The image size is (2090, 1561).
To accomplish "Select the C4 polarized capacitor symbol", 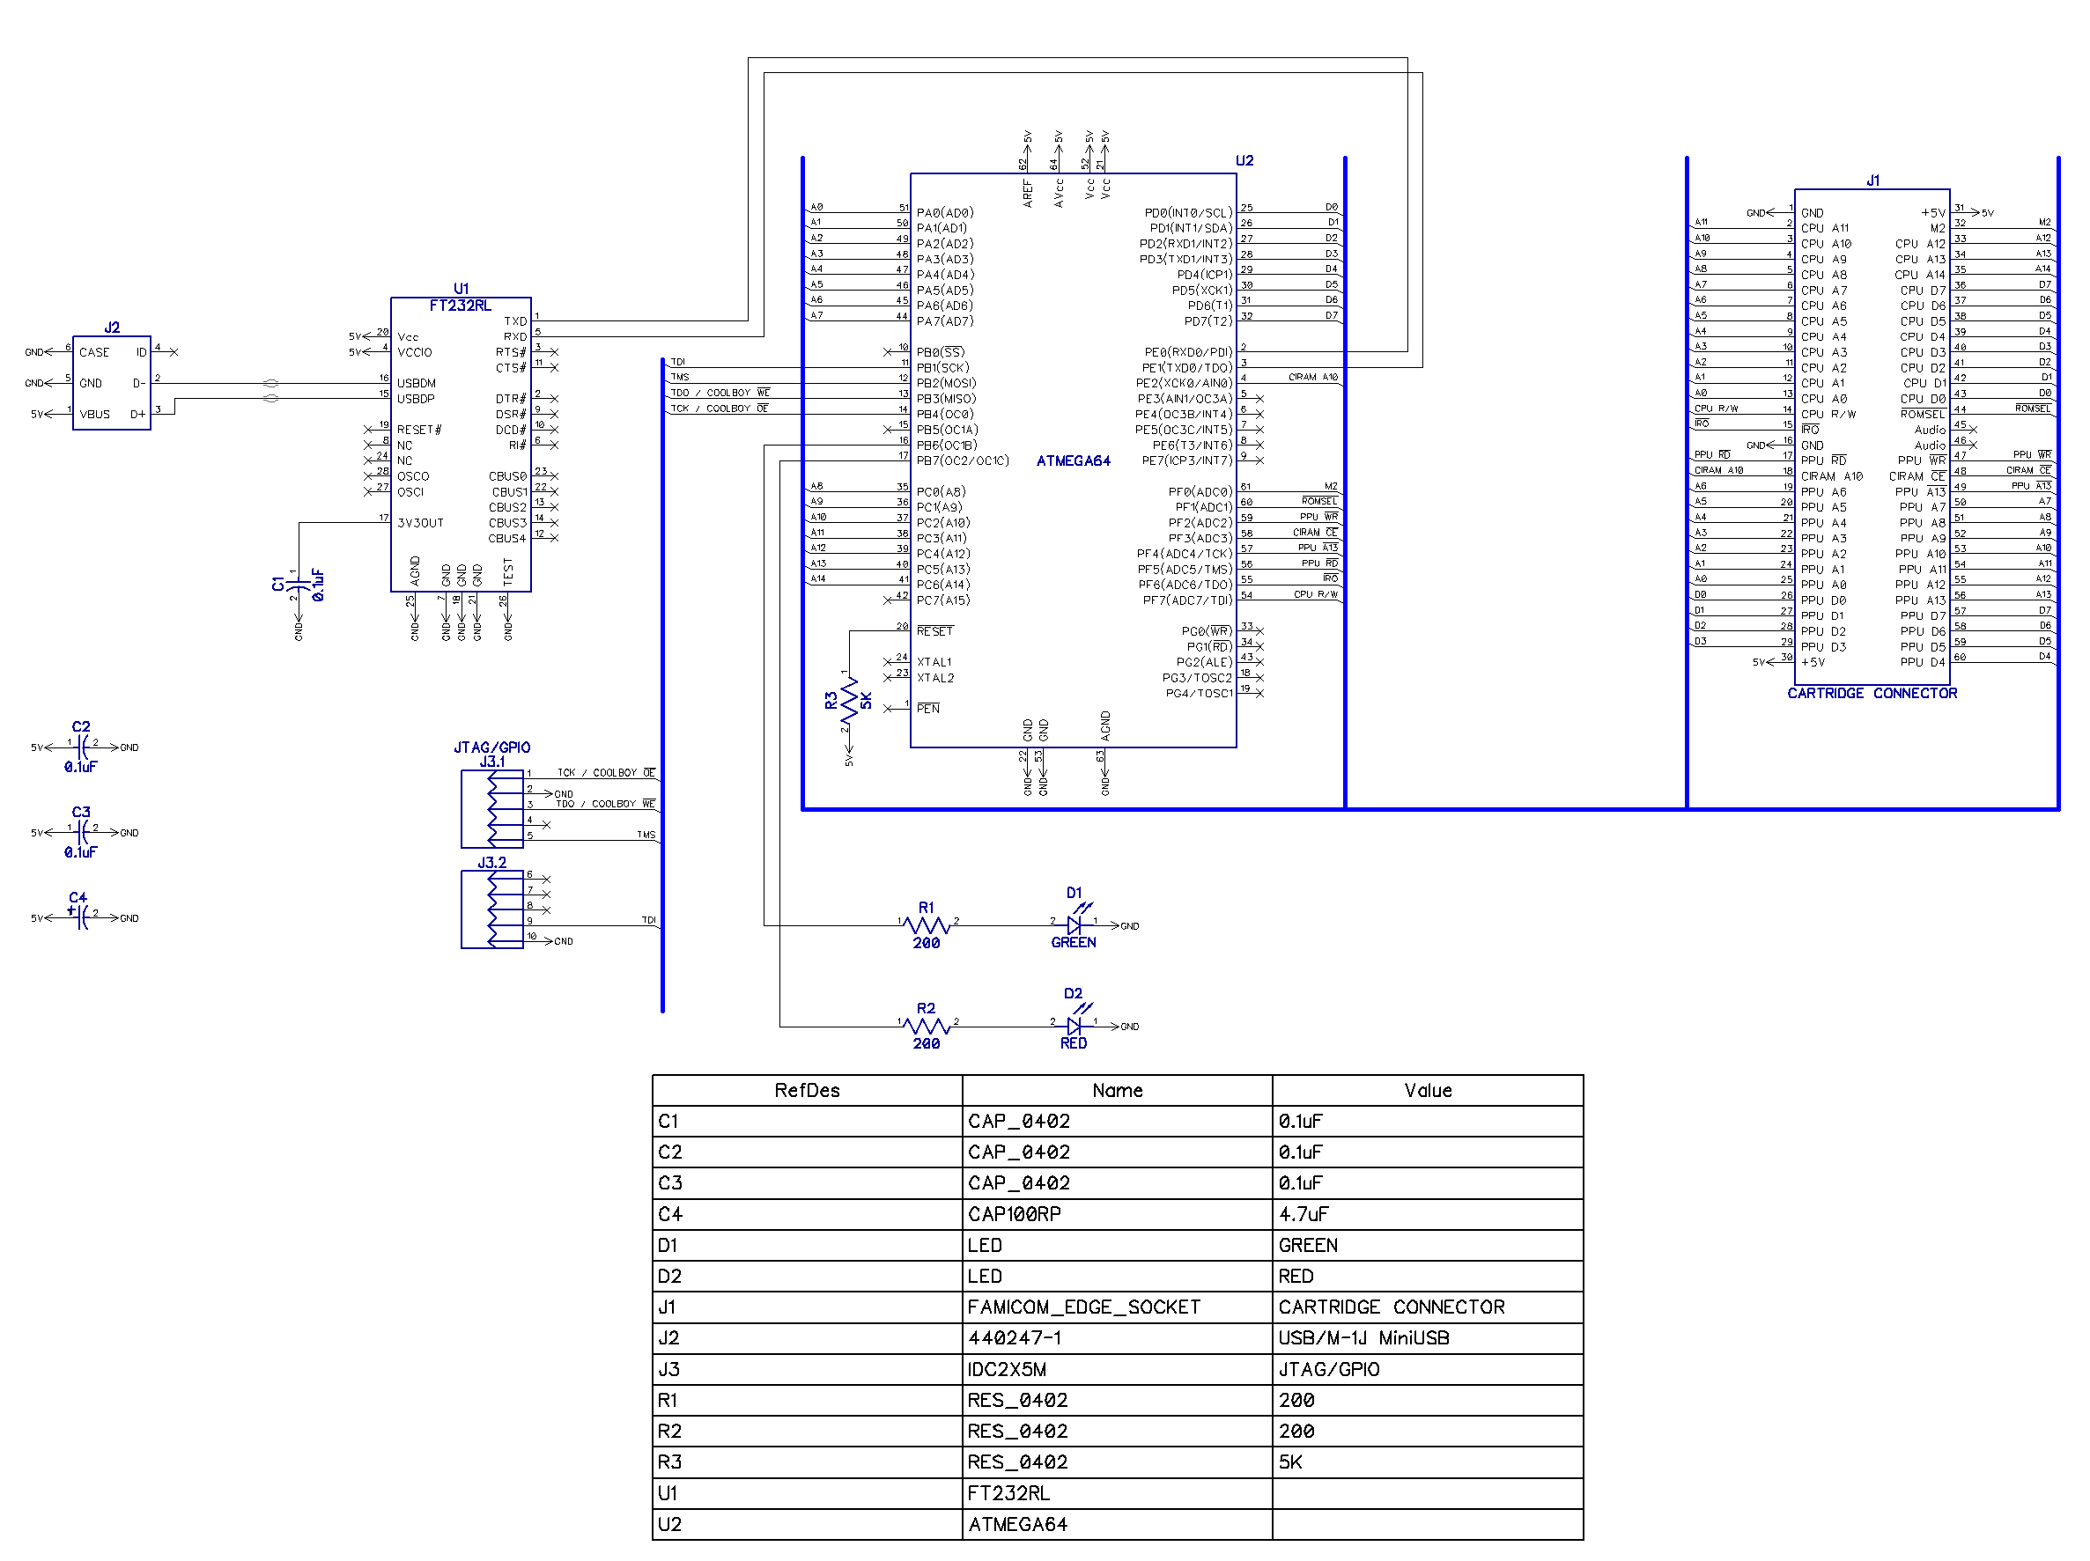I will pyautogui.click(x=81, y=916).
